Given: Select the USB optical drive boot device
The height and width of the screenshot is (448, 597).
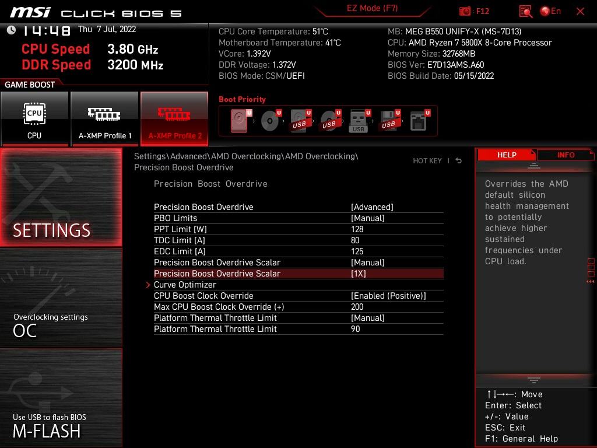Looking at the screenshot, I should (x=330, y=120).
